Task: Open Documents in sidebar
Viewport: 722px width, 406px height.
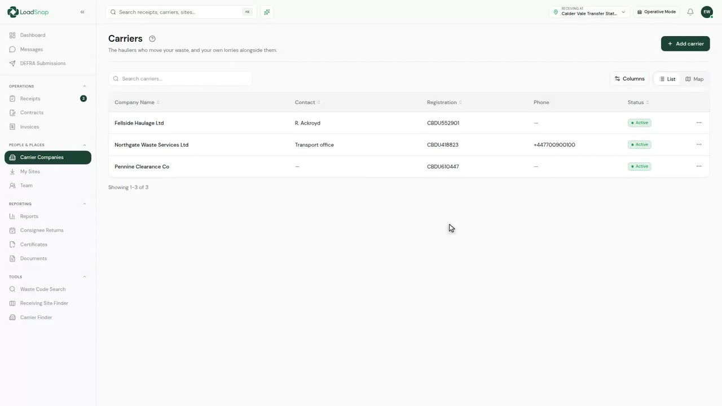Action: tap(48, 258)
